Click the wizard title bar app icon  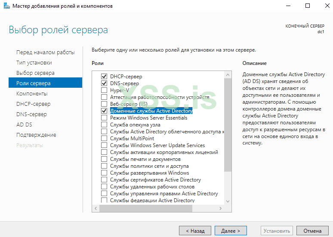click(7, 6)
